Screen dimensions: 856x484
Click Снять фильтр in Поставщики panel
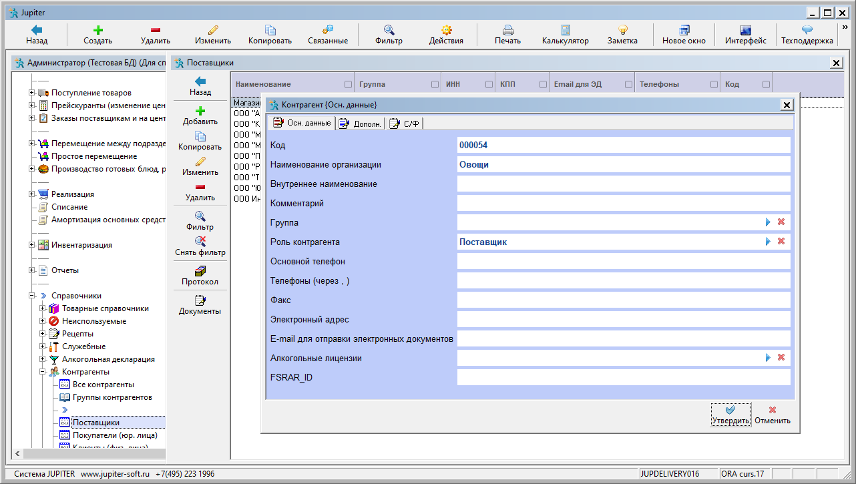(x=200, y=246)
